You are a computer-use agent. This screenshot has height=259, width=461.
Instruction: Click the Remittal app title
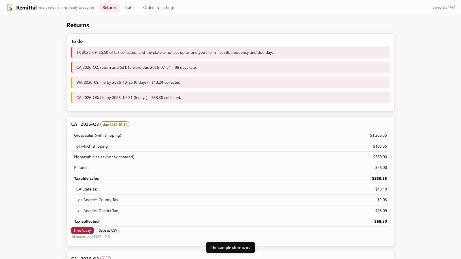click(27, 8)
